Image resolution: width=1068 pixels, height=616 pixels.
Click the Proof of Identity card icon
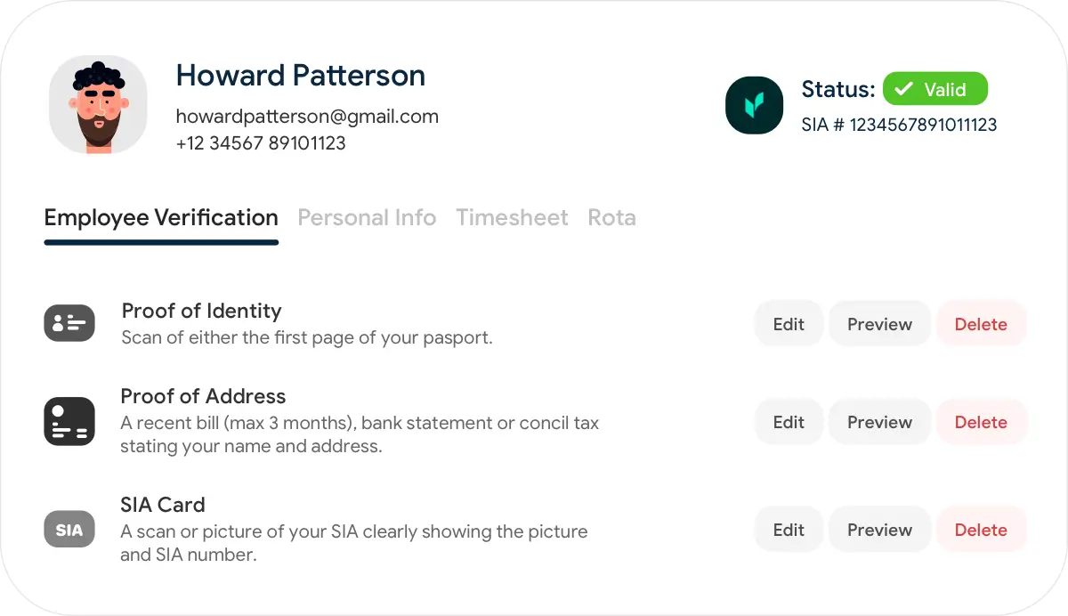pyautogui.click(x=69, y=323)
